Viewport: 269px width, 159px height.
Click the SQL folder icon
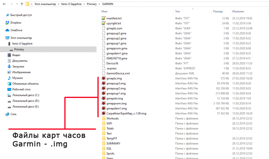[103, 148]
